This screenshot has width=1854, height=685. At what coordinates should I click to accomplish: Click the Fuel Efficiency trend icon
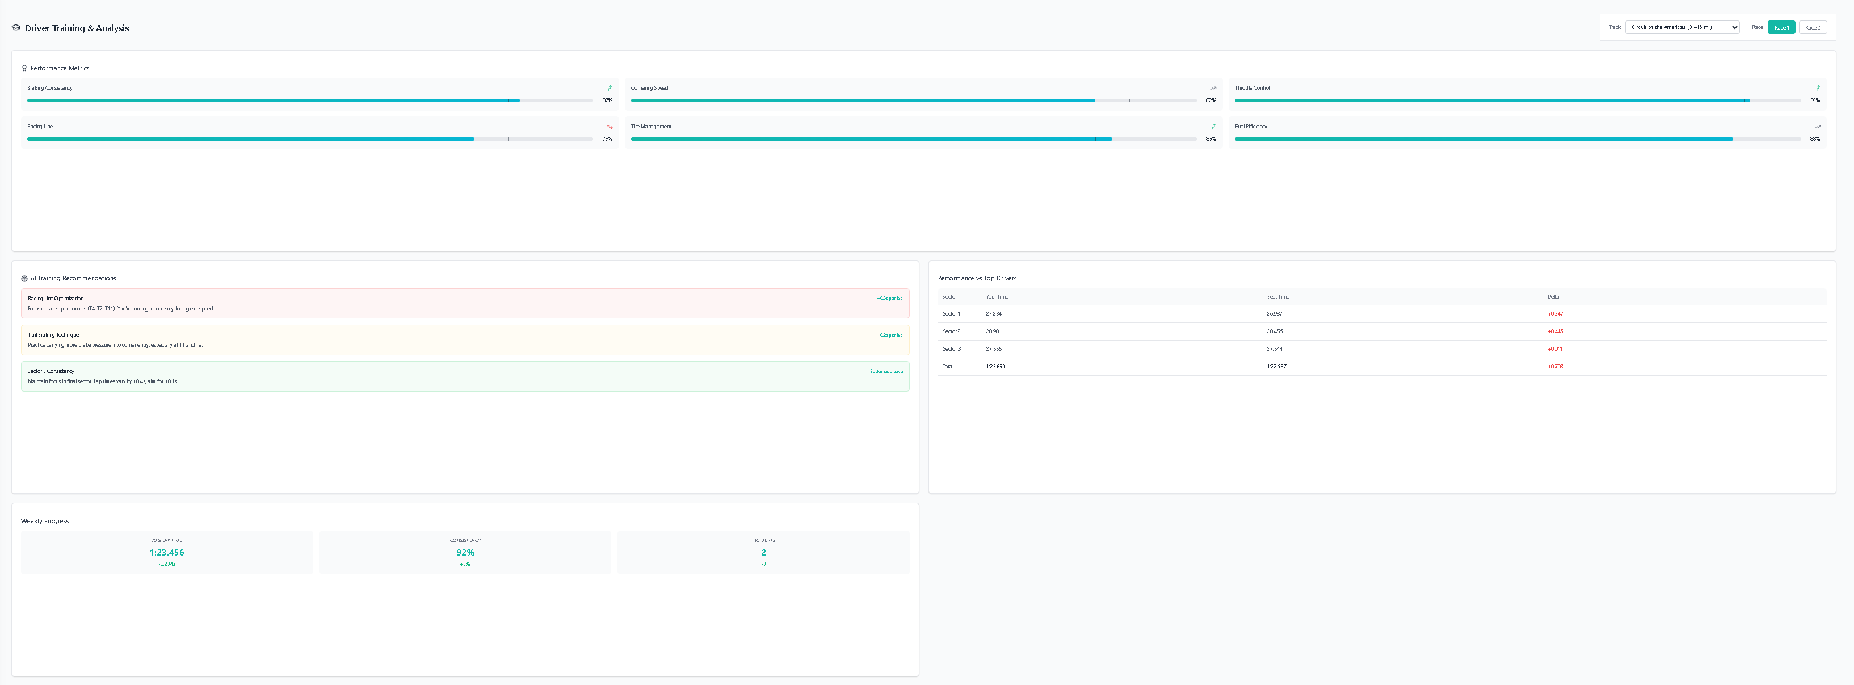pos(1817,127)
